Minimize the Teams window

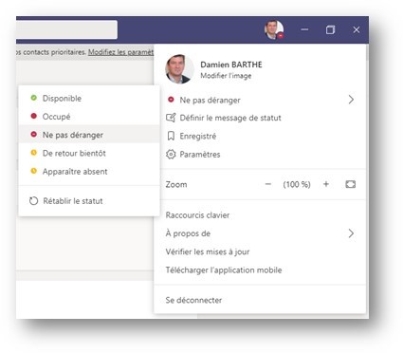coord(304,29)
